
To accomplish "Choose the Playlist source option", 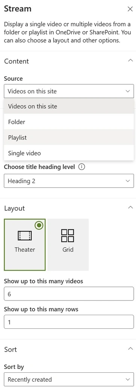I will coord(69,137).
